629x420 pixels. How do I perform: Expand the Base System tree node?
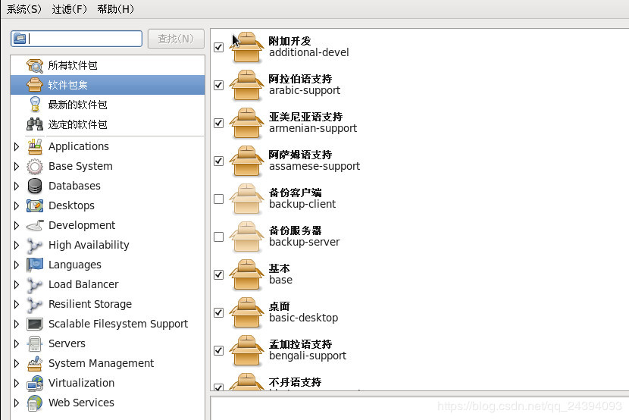(17, 166)
